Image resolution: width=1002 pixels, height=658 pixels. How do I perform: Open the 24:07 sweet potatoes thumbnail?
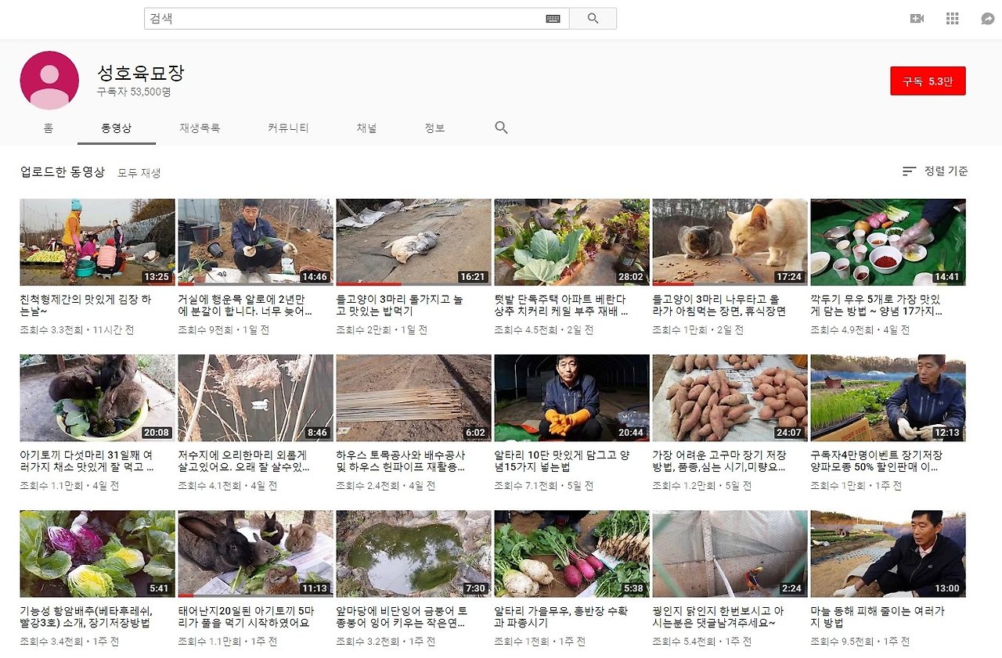(730, 398)
